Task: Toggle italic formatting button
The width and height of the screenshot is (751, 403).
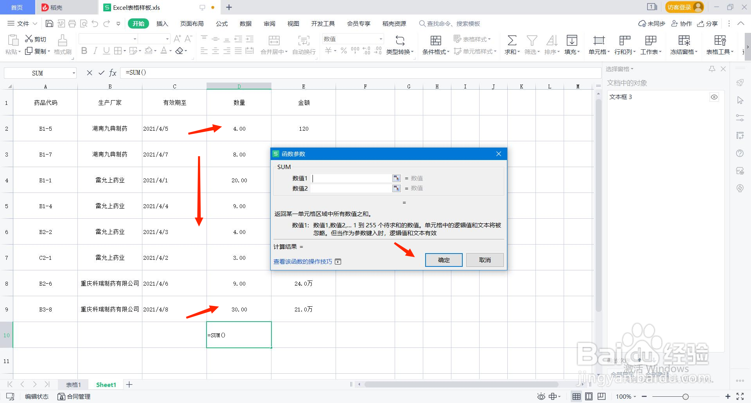Action: click(x=95, y=50)
